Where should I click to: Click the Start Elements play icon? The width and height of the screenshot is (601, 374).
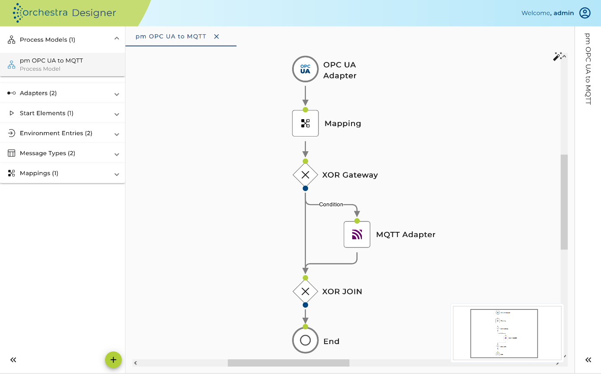12,113
